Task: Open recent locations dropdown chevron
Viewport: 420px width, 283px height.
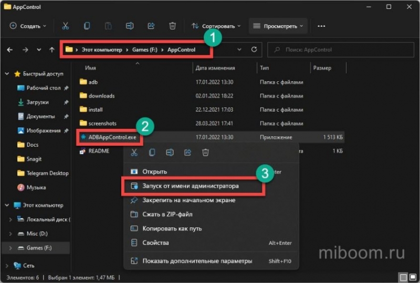Action: (39, 50)
